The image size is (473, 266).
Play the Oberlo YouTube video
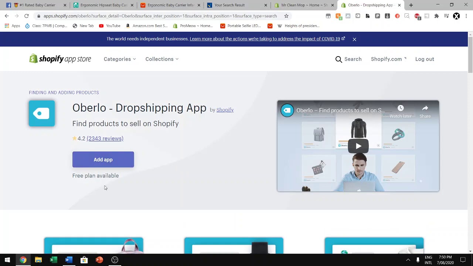point(358,146)
